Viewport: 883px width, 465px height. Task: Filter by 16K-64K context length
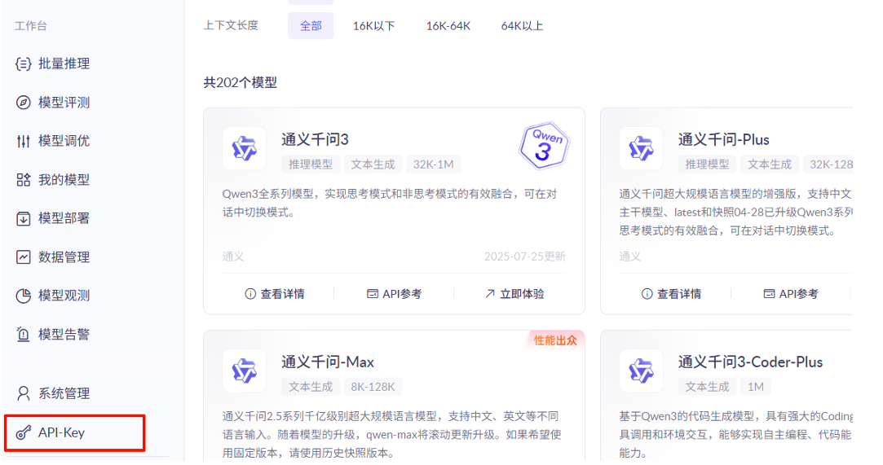448,26
